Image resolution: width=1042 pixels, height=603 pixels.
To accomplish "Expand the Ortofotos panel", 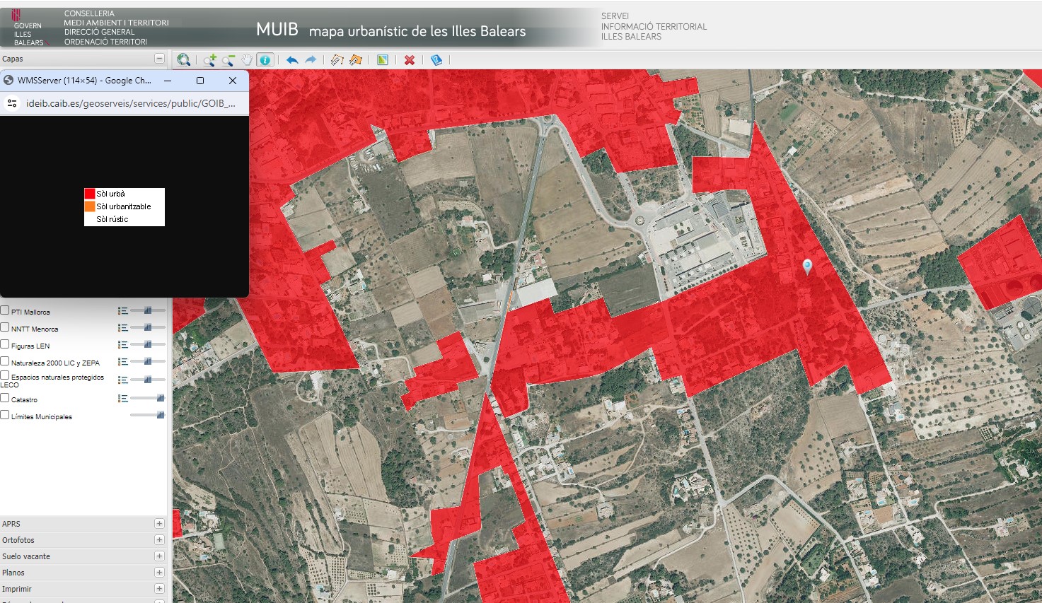I will 159,540.
